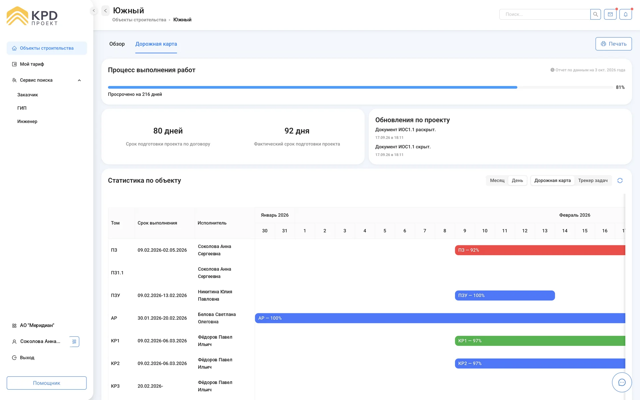The width and height of the screenshot is (640, 400).
Task: Open Инженер in the sidebar
Action: pos(27,121)
